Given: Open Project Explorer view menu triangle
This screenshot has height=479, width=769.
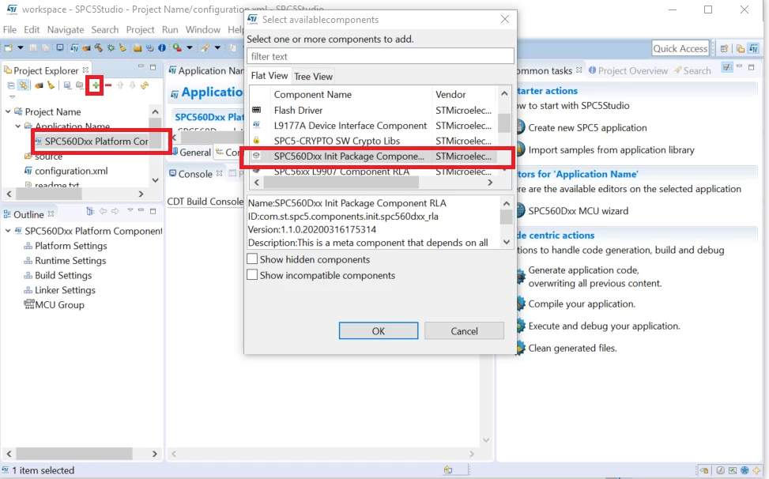Looking at the screenshot, I should (13, 97).
